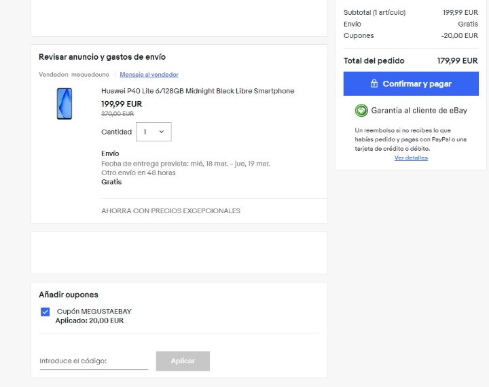Open the Ver detalles link

click(411, 158)
